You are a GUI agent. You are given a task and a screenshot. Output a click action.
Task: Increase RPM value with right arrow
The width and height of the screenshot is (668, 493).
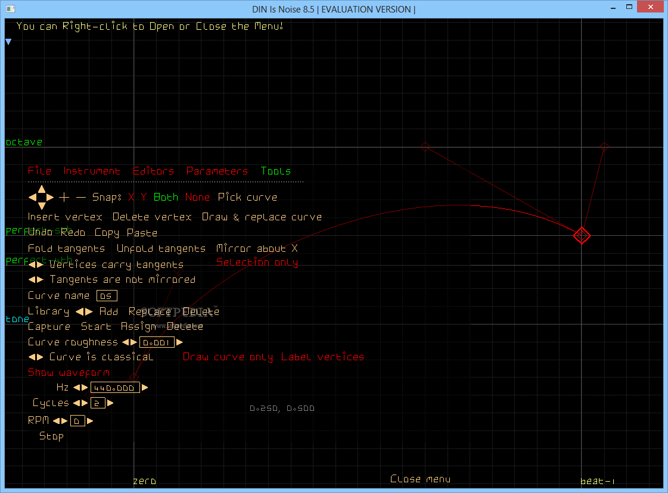pos(64,420)
